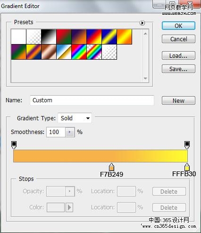This screenshot has width=201, height=233.
Task: Open the Gradient Type dropdown
Action: [75, 118]
